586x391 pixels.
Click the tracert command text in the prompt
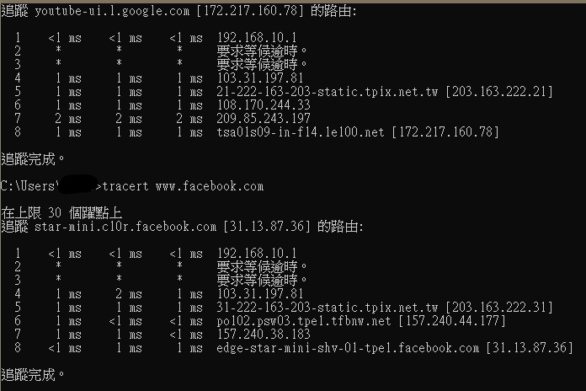pos(125,186)
